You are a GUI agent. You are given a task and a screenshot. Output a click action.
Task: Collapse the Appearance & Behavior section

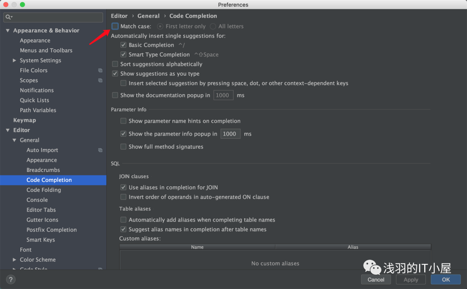[x=8, y=31]
